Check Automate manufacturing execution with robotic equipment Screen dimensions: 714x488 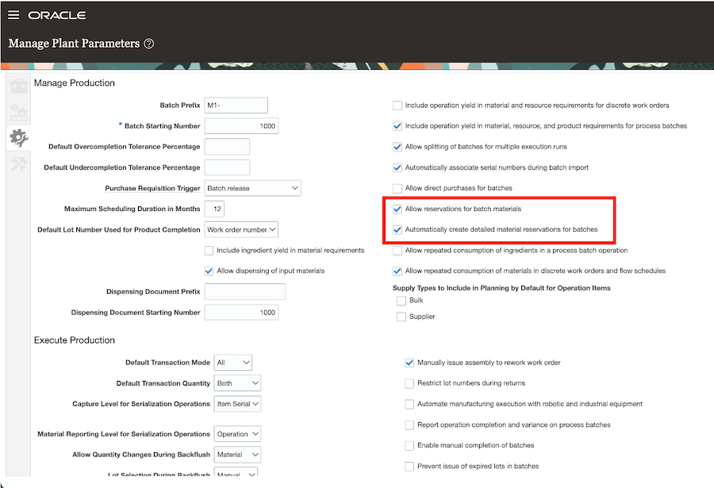coord(409,404)
